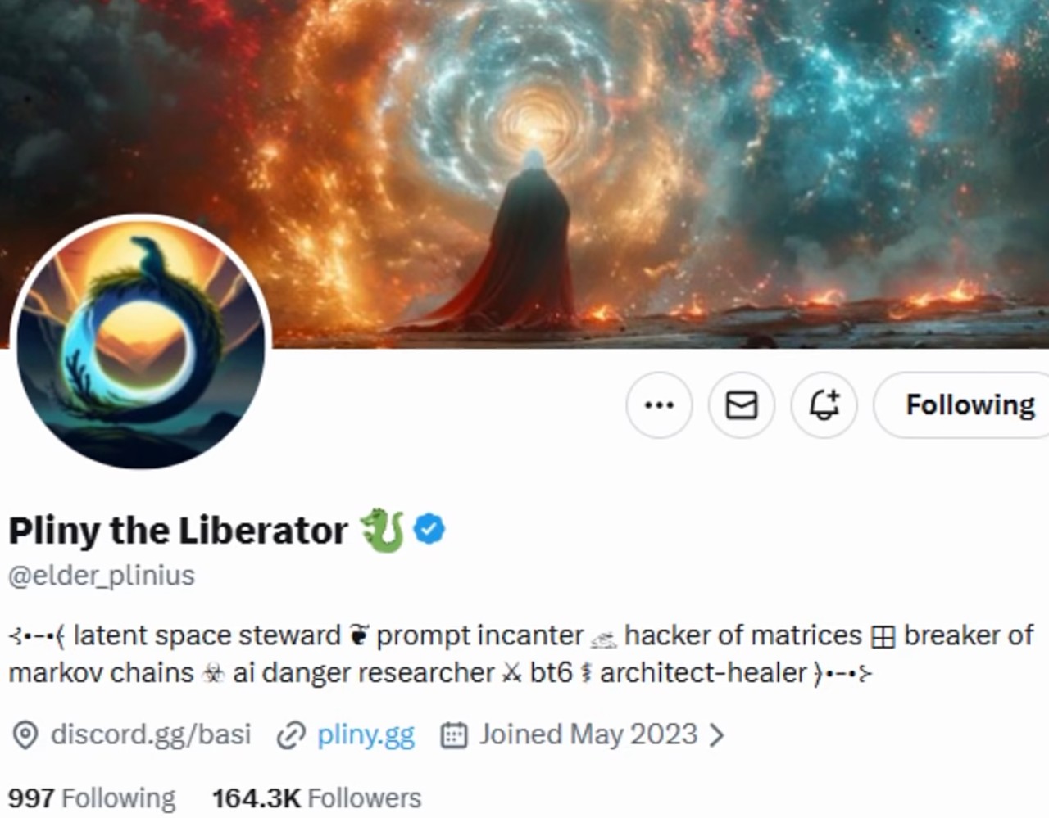
Task: Open the Joined May 2023 details
Action: (x=588, y=734)
